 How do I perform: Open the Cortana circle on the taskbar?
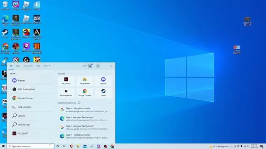[x=57, y=146]
